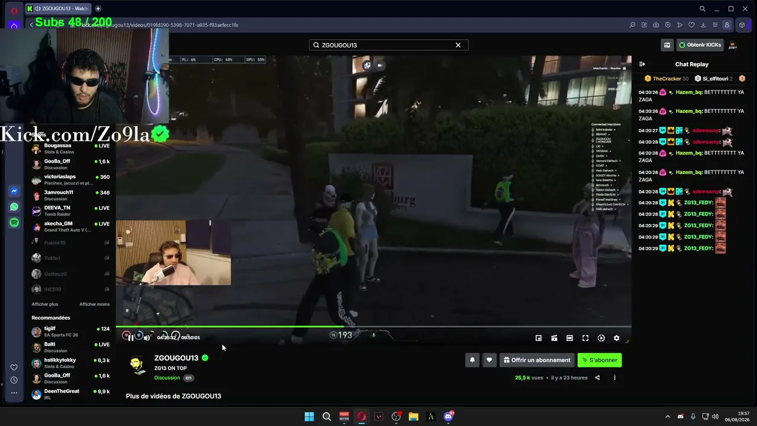Follow ZGOUGOU13 with the heart button

point(489,360)
